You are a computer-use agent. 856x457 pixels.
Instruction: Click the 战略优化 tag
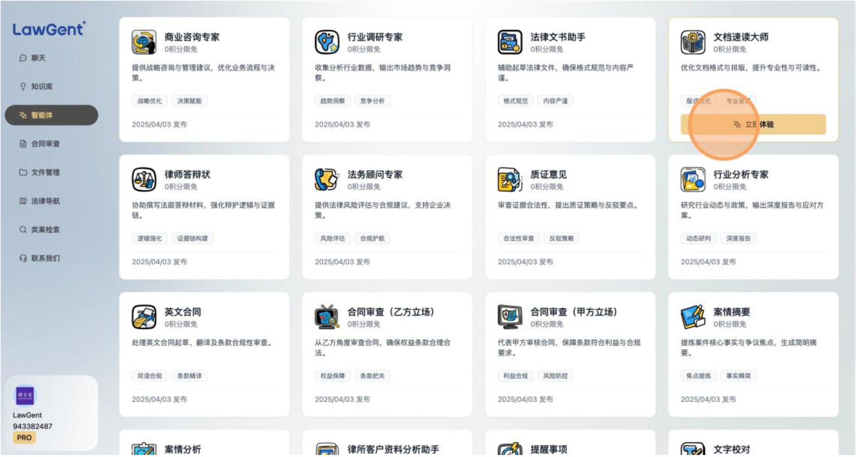pyautogui.click(x=149, y=101)
